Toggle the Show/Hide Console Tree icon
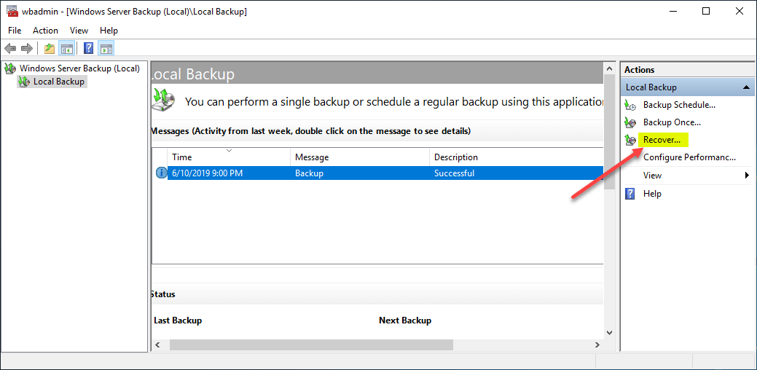Viewport: 757px width, 370px height. click(x=66, y=48)
